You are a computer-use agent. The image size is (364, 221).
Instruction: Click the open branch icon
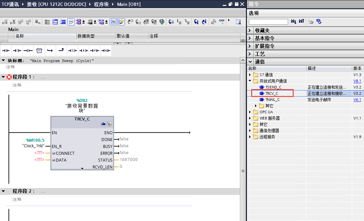tap(50, 50)
